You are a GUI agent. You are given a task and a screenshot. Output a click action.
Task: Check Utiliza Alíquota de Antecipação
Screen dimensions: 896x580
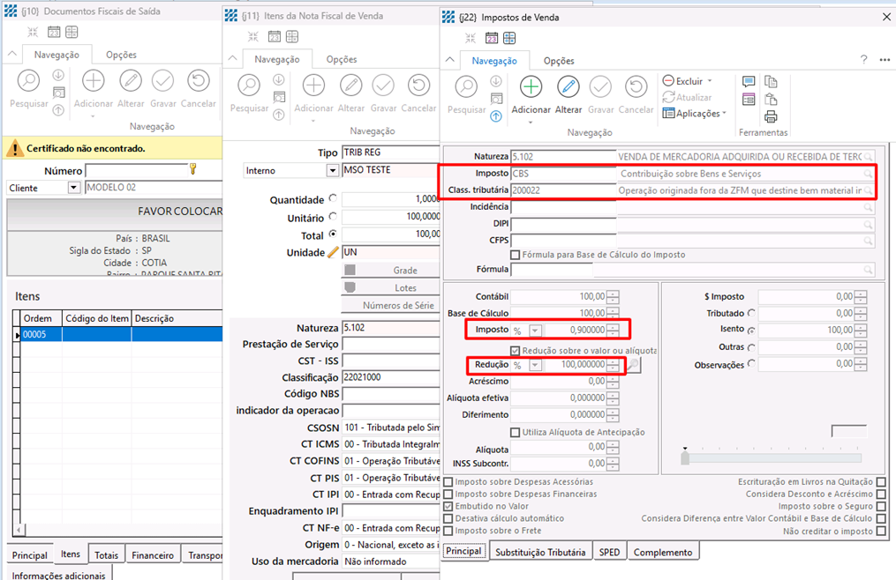[516, 432]
